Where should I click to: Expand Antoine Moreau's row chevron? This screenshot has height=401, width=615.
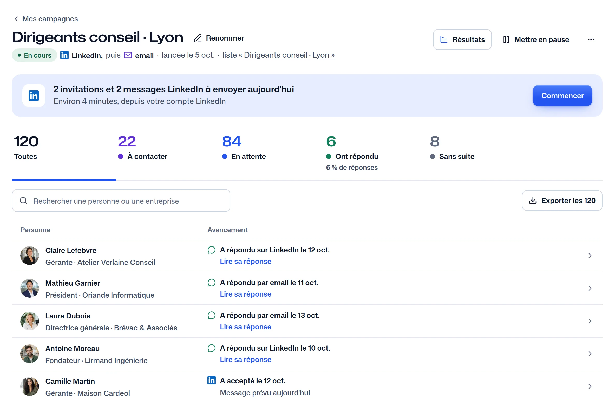click(x=590, y=354)
